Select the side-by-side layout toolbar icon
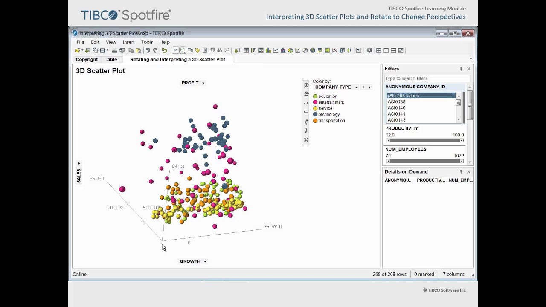This screenshot has height=307, width=546. (386, 50)
